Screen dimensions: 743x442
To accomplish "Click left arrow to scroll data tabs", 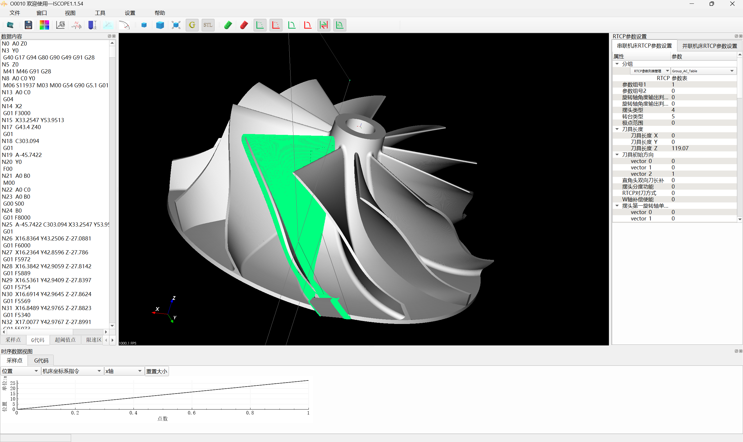I will [x=106, y=340].
